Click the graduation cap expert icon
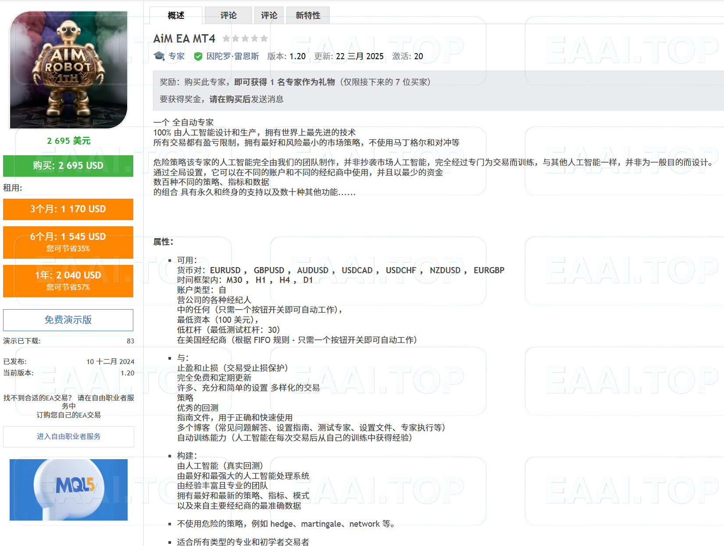Screen dimensions: 724x546 pos(160,56)
